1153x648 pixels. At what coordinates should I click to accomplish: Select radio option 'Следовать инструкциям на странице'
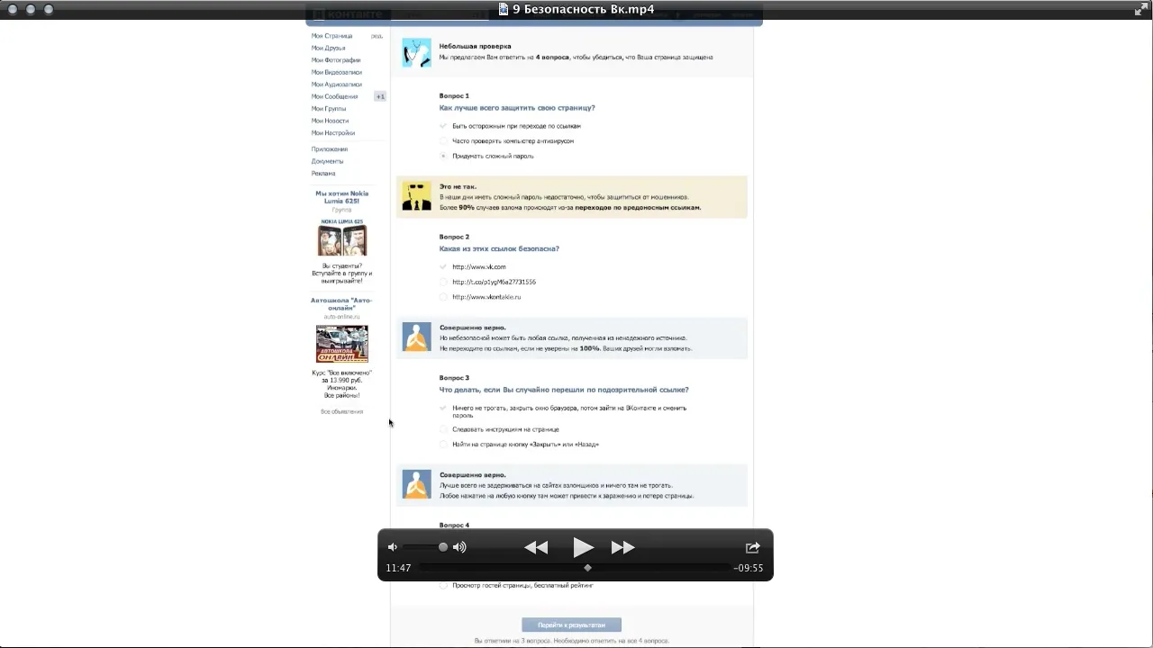tap(443, 430)
